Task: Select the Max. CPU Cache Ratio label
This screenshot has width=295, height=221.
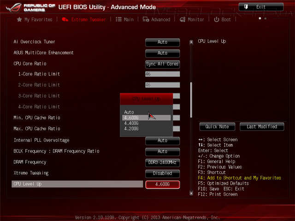Action: [37, 128]
